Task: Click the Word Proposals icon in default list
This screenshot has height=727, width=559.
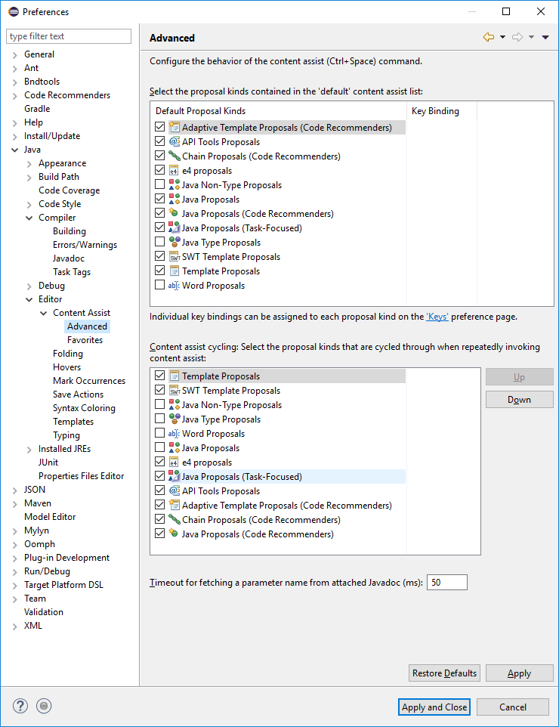Action: [x=174, y=285]
